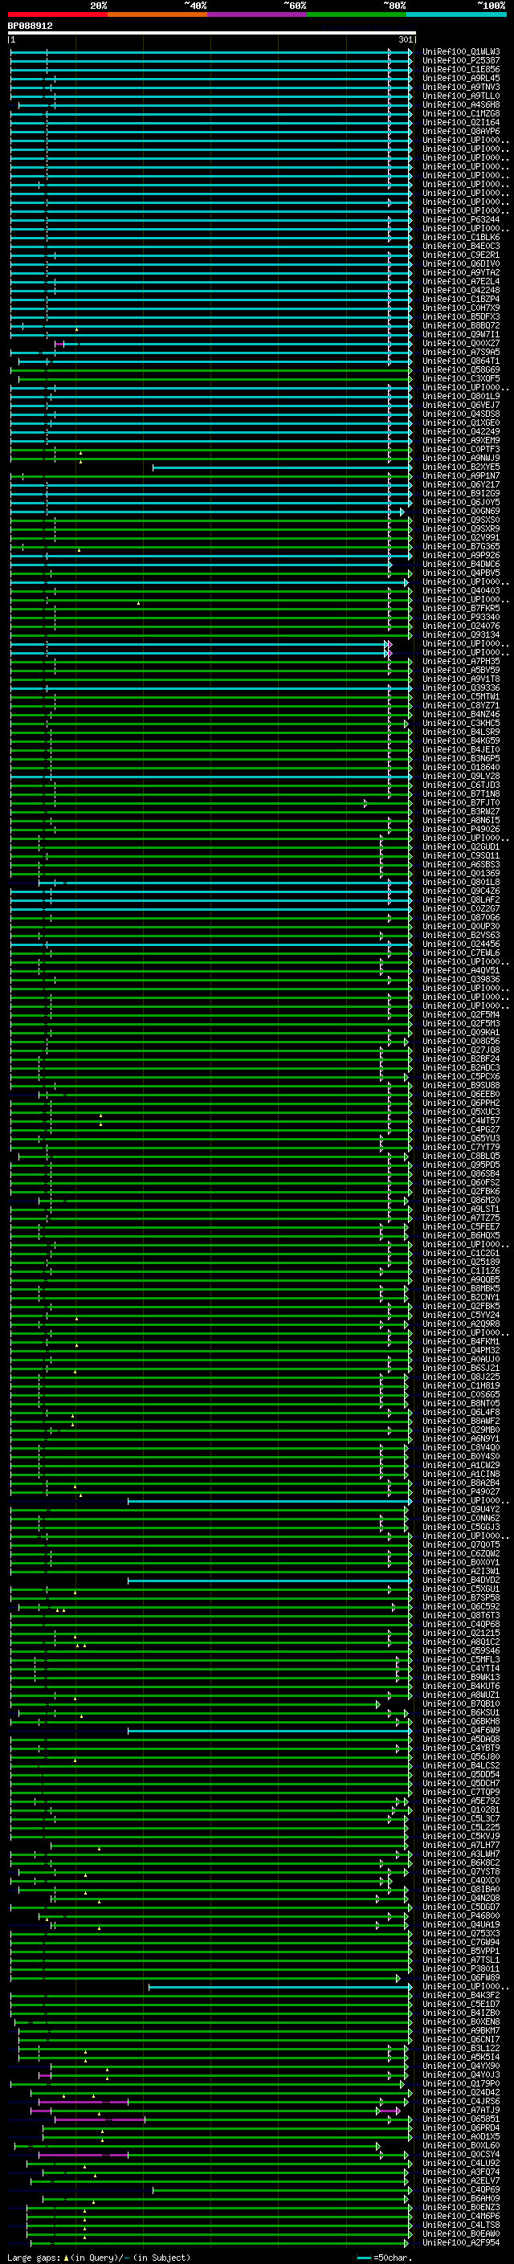Select UniRef100_B7FJT0 label
514x2264 pixels.
(x=460, y=802)
